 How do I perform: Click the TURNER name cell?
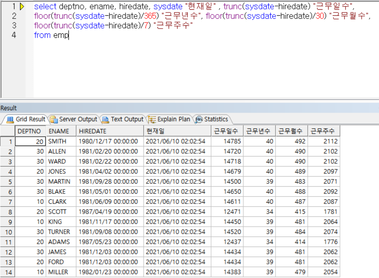61,232
